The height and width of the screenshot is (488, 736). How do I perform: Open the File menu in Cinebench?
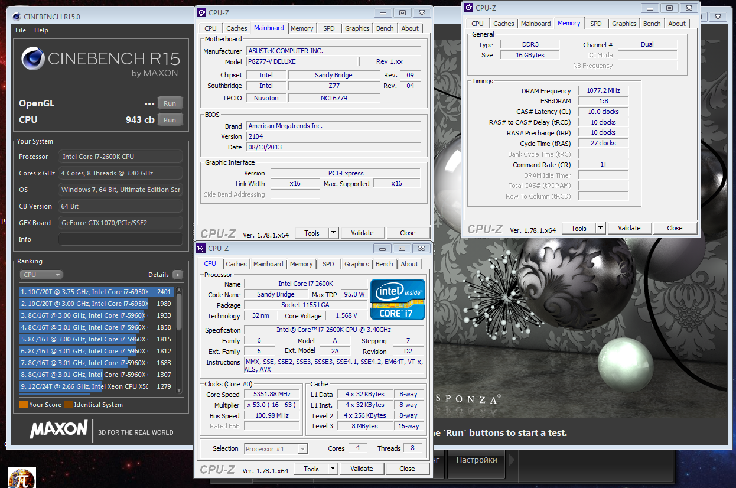(21, 30)
